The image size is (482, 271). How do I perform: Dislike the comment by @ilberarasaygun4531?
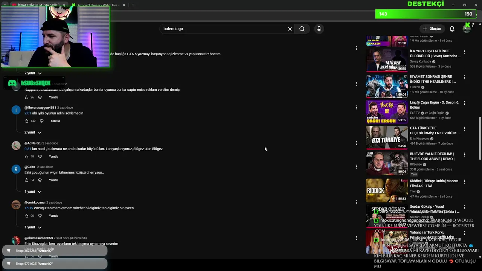[x=42, y=121]
